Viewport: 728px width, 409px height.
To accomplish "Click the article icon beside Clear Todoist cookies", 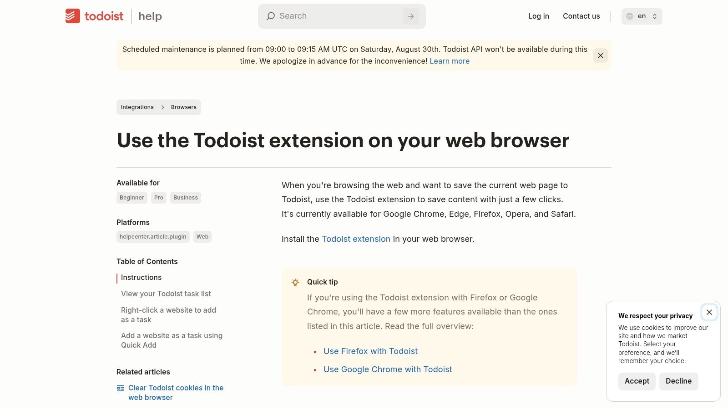I will click(x=120, y=388).
